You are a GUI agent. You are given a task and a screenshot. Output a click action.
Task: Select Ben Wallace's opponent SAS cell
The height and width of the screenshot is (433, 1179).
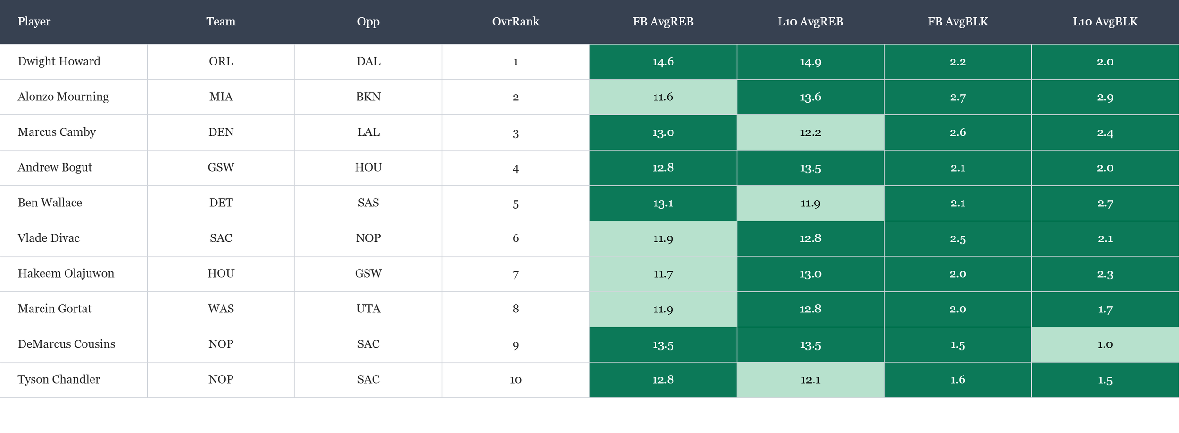pyautogui.click(x=368, y=203)
